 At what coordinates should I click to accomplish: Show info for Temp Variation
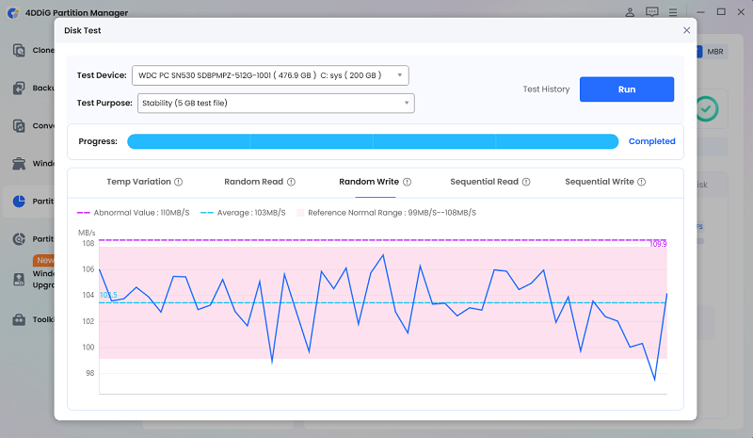[x=178, y=182]
